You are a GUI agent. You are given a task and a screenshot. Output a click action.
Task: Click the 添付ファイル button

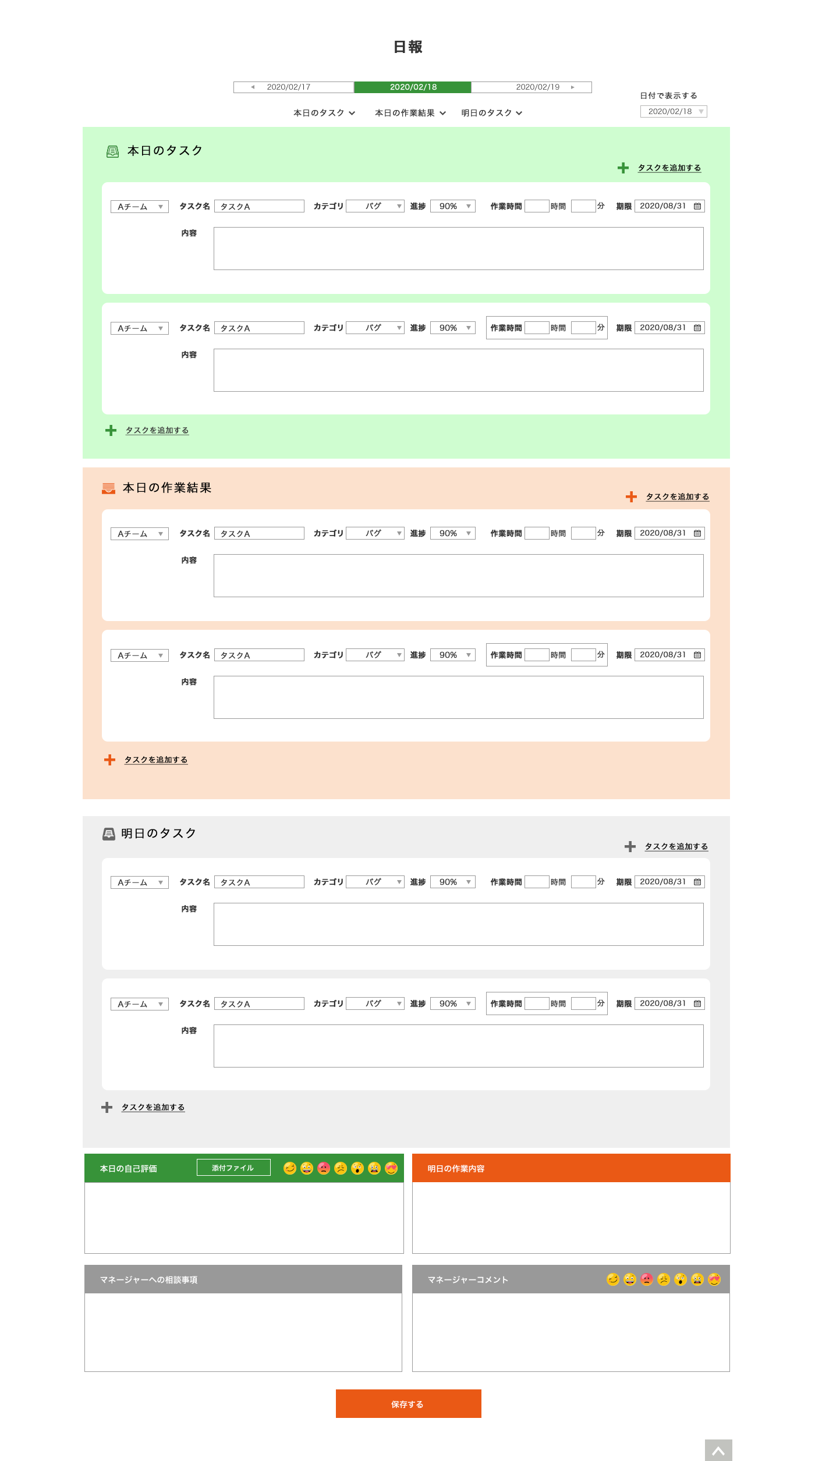click(233, 1168)
